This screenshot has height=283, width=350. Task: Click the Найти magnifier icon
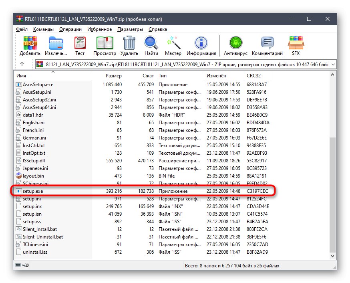pos(151,43)
